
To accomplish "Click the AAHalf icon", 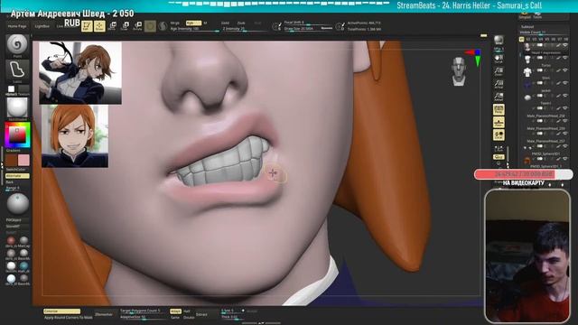I will [x=499, y=97].
